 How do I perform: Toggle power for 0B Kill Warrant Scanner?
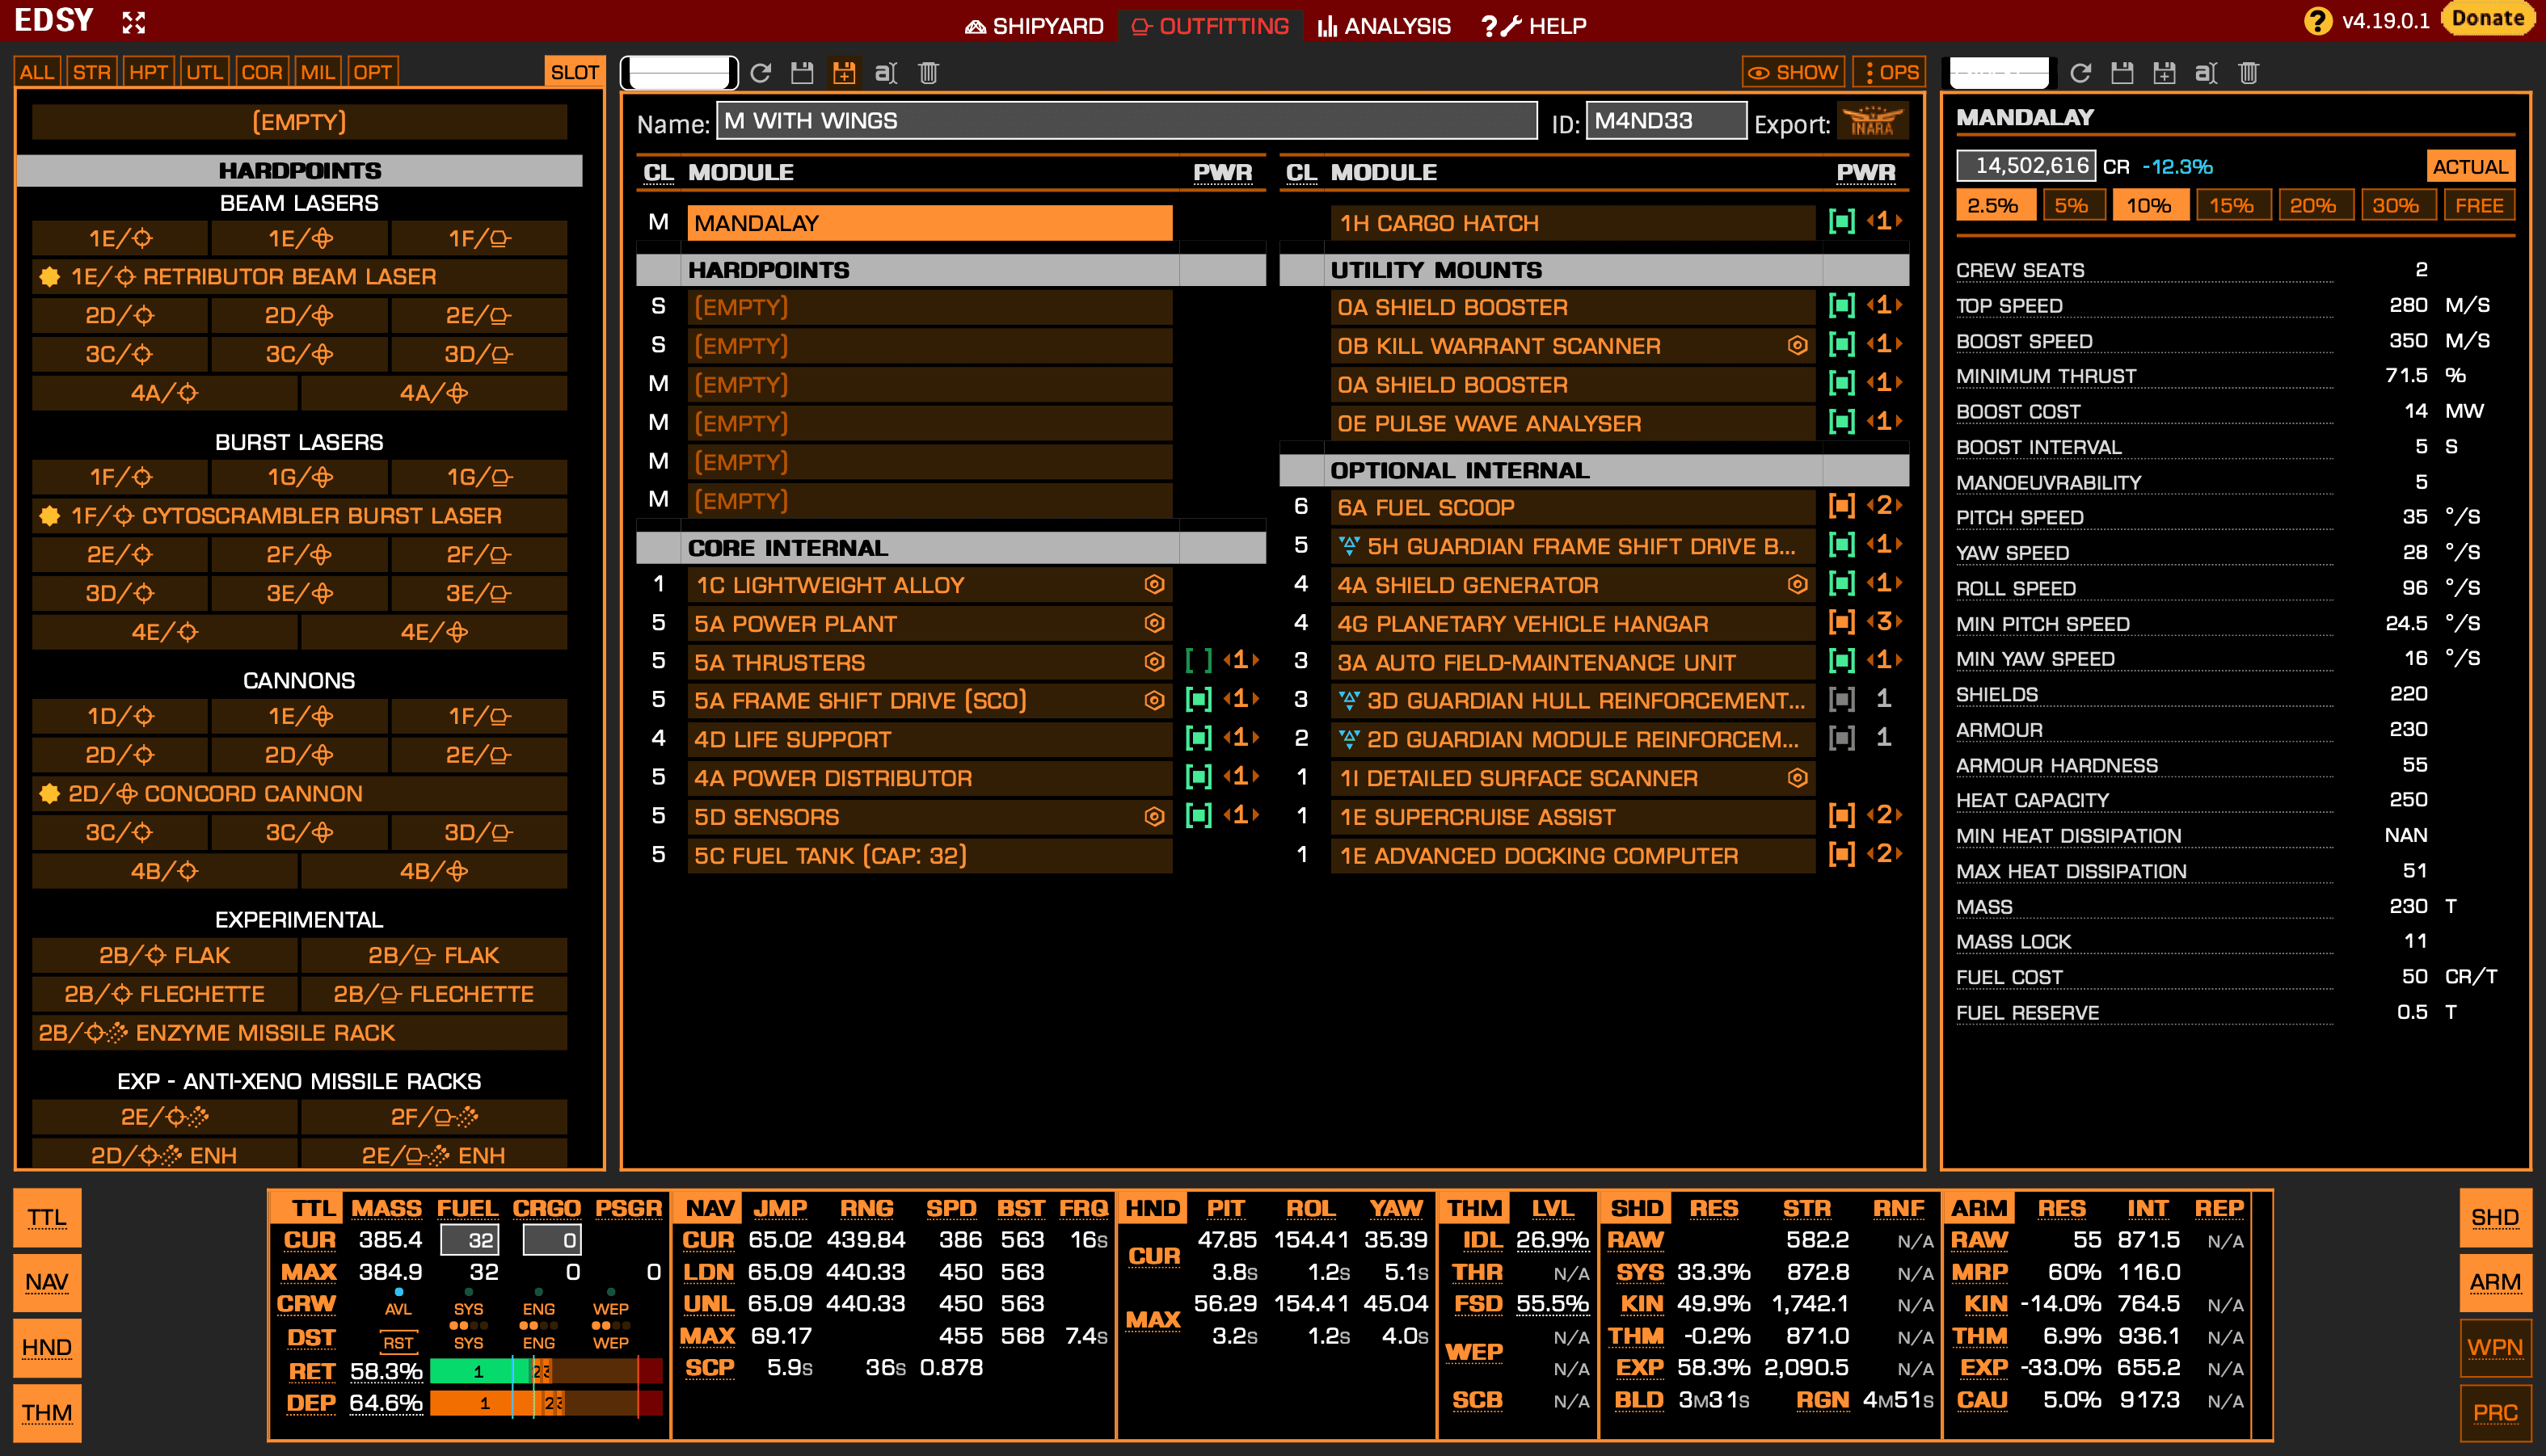1841,345
